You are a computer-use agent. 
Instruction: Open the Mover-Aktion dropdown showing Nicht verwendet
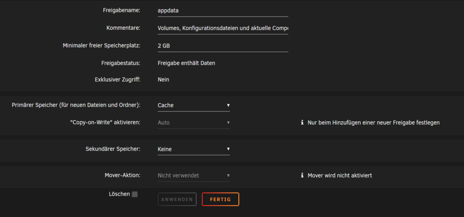[x=194, y=175]
